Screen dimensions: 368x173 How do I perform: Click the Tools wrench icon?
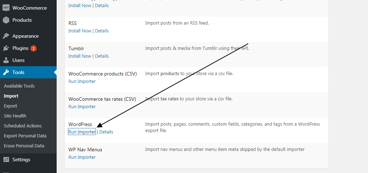(6, 72)
